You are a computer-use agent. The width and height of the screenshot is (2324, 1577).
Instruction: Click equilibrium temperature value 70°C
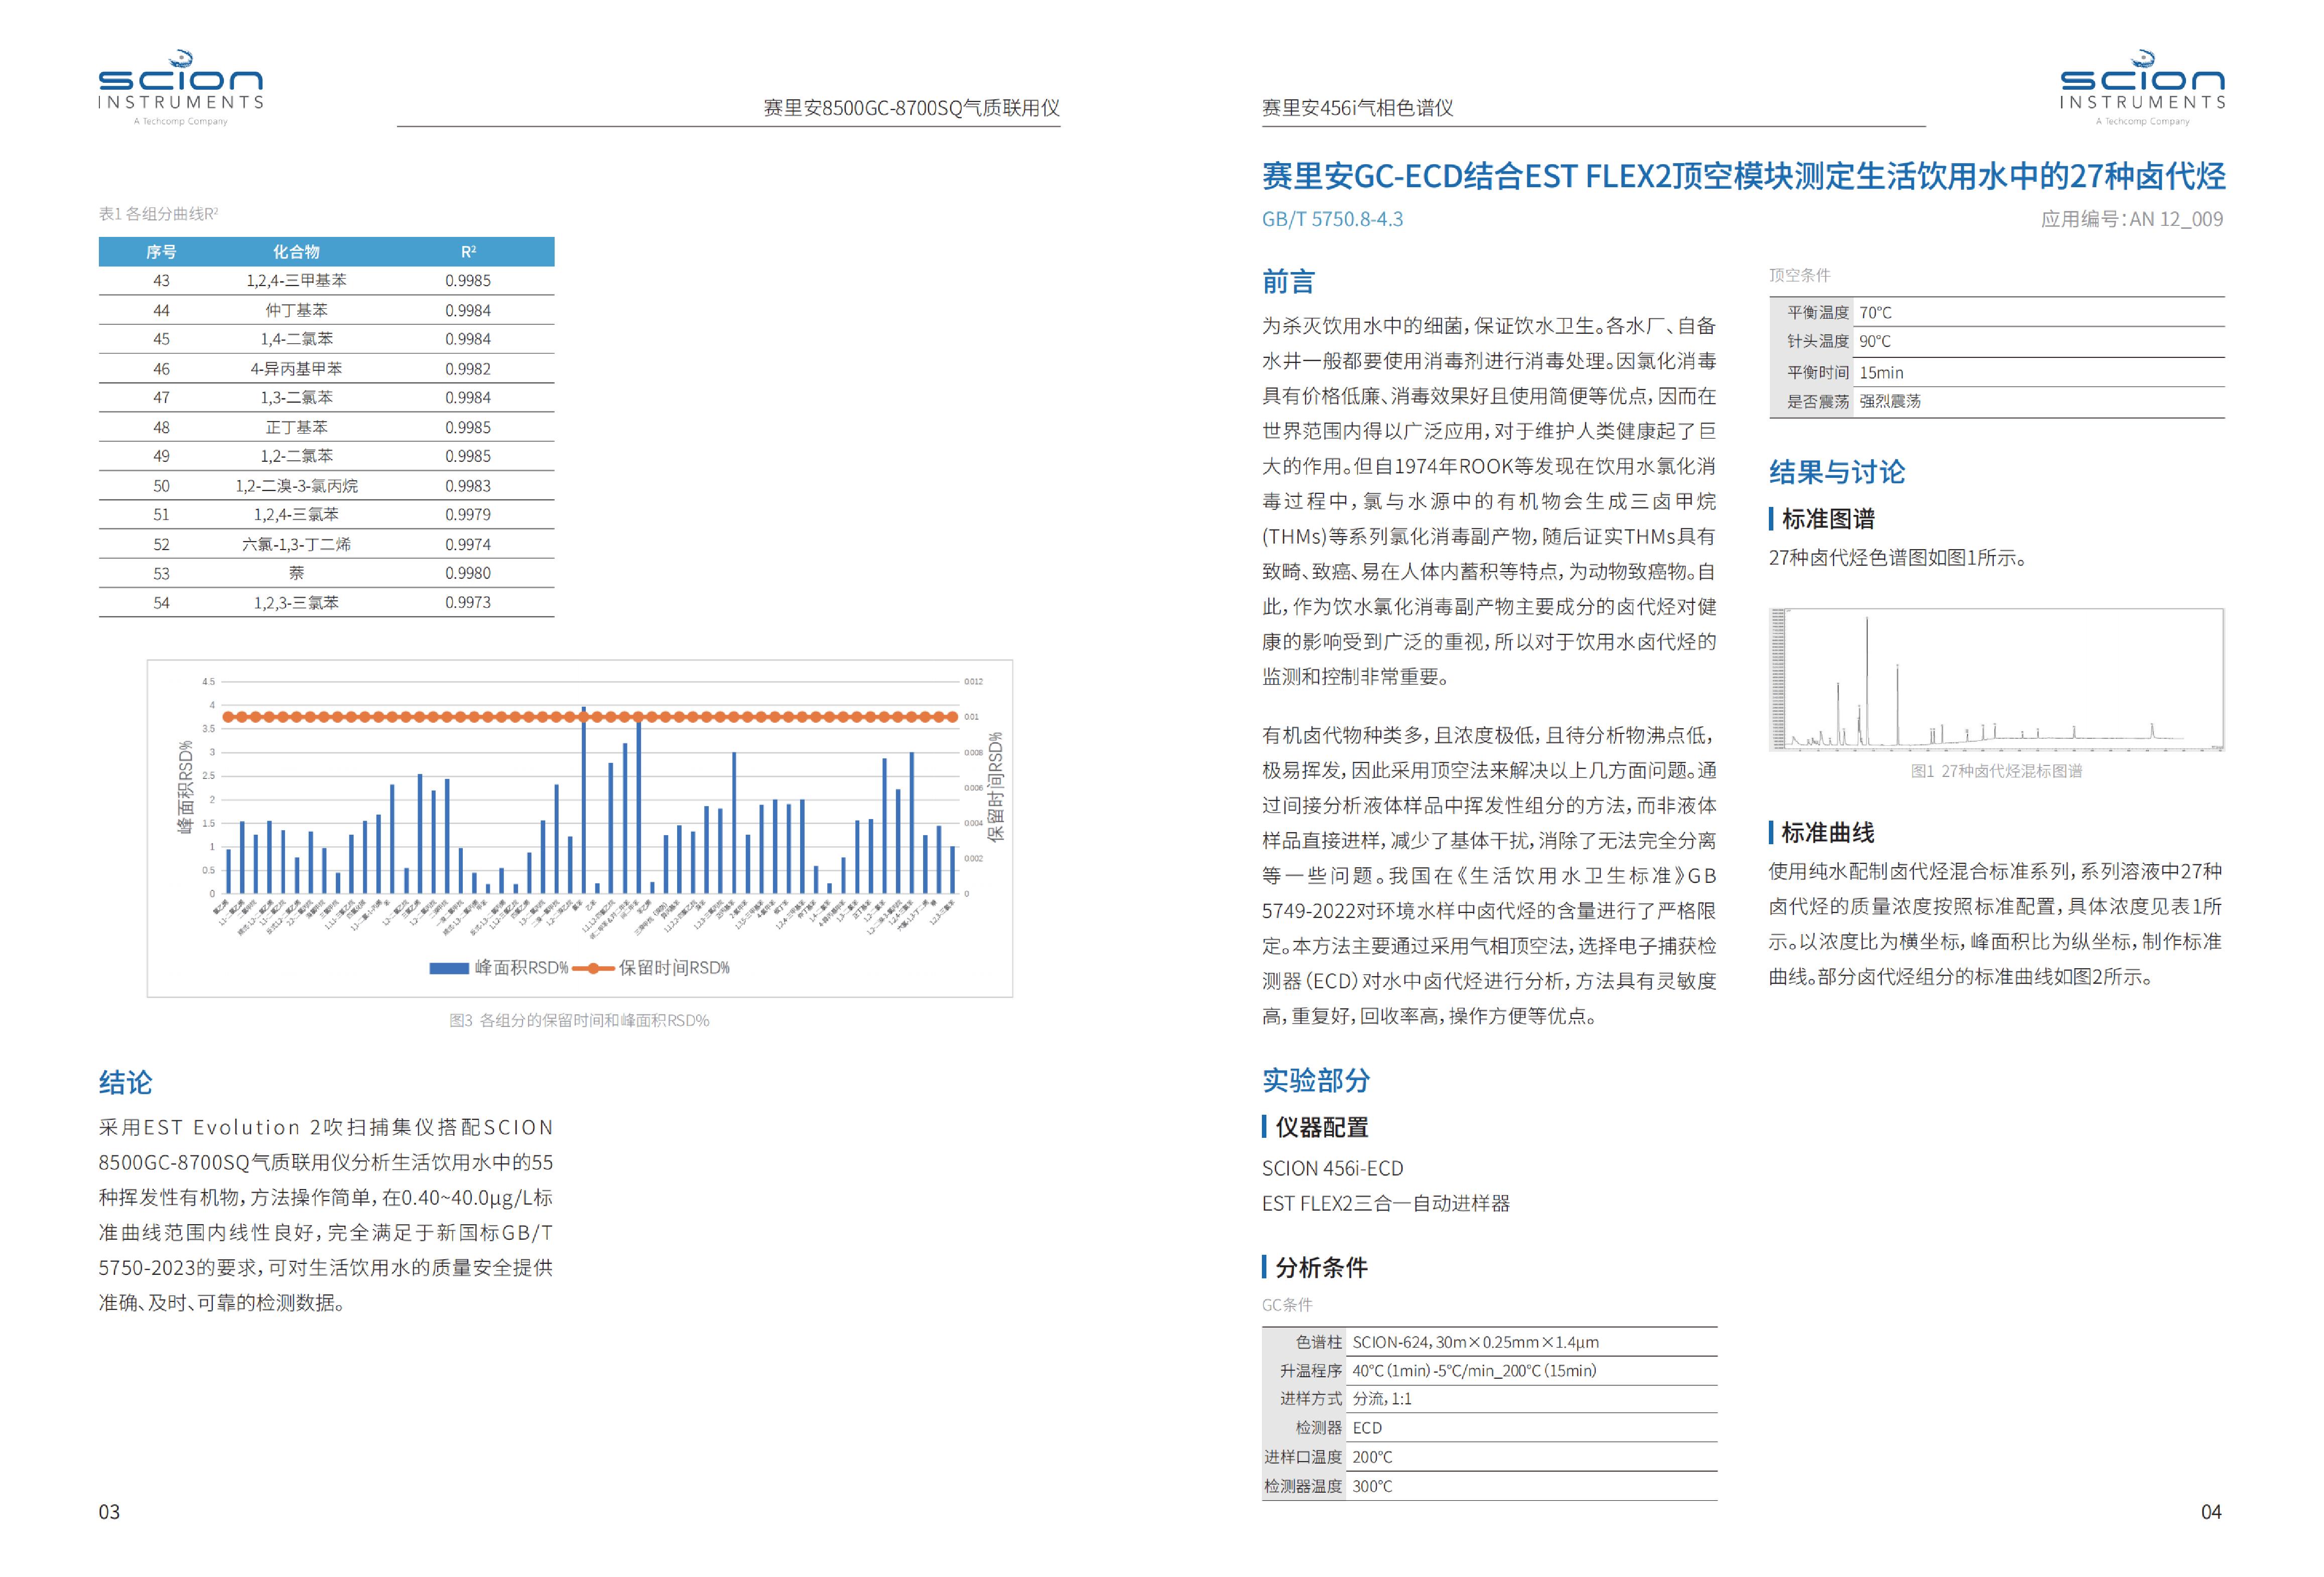[x=1876, y=313]
